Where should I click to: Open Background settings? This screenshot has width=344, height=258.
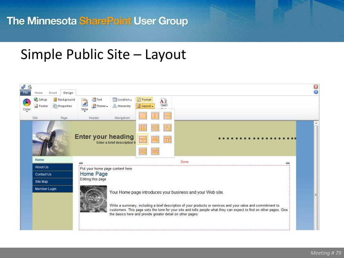click(64, 99)
